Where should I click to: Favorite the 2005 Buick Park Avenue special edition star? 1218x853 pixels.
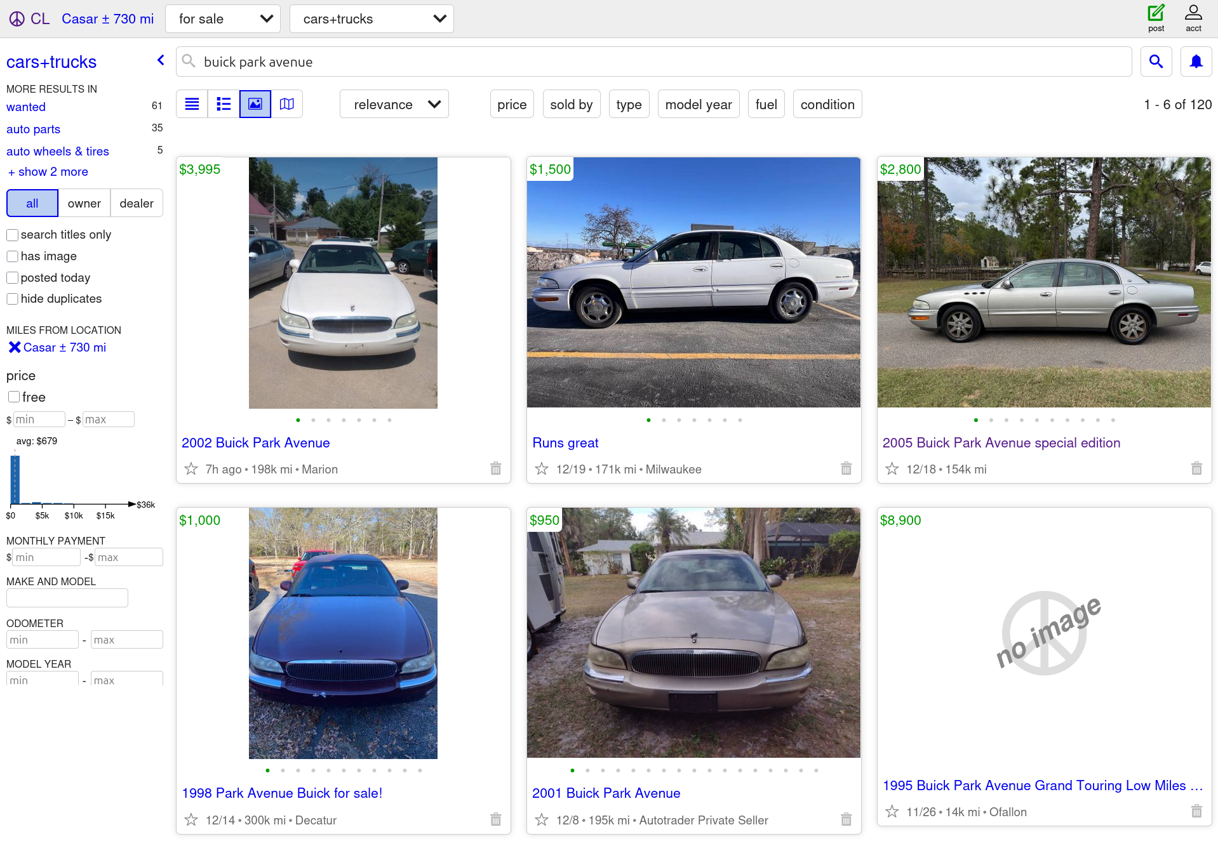click(x=892, y=469)
